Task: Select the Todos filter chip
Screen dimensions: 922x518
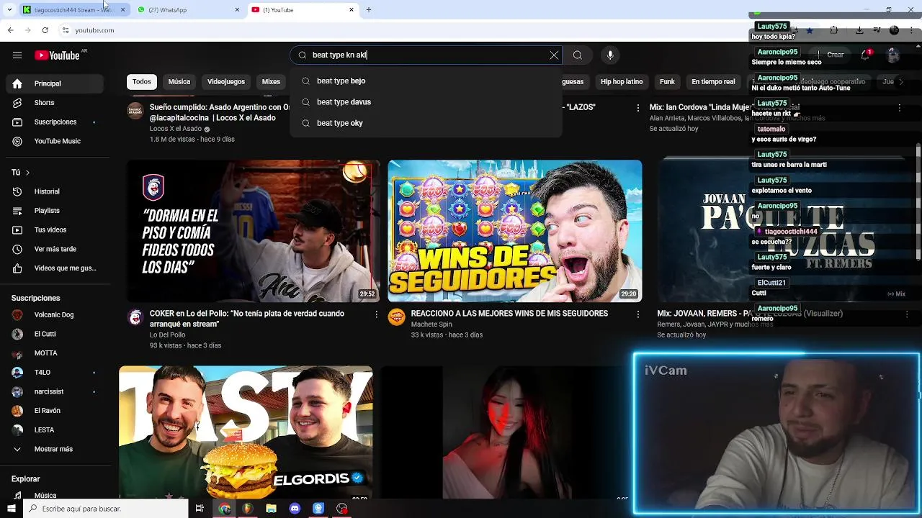Action: point(142,82)
